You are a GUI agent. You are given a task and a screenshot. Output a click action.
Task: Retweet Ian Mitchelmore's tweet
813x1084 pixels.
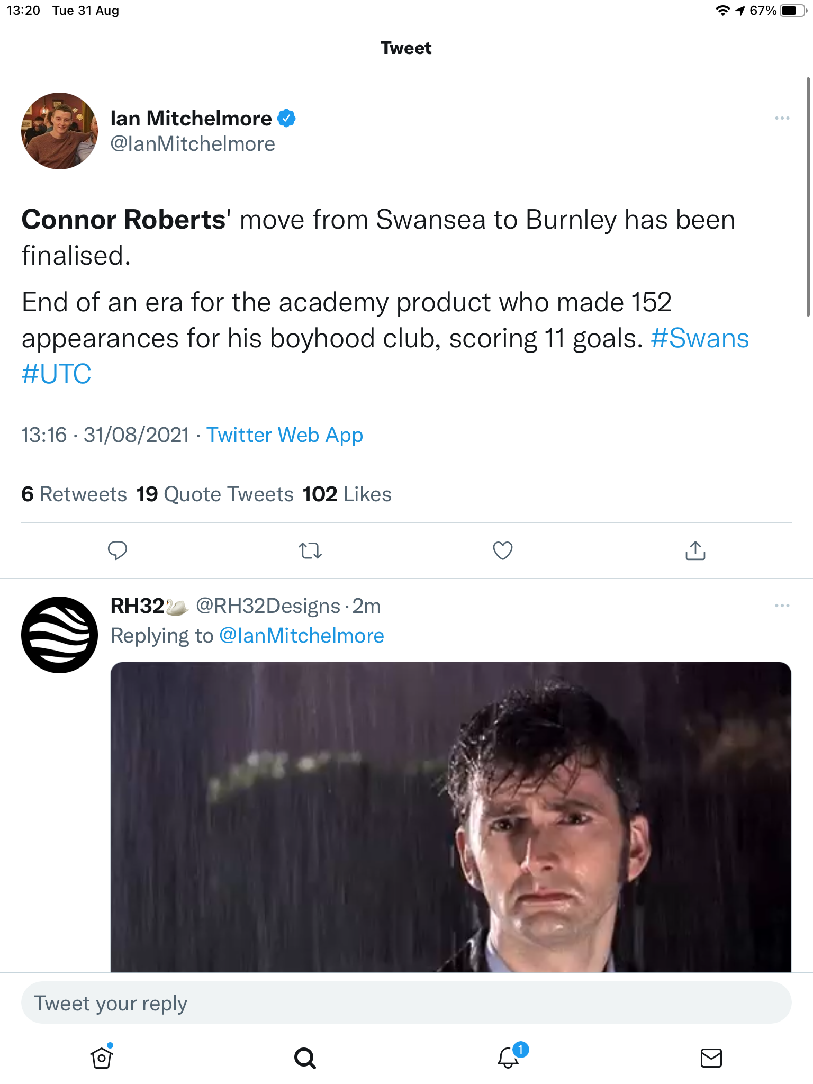tap(310, 550)
